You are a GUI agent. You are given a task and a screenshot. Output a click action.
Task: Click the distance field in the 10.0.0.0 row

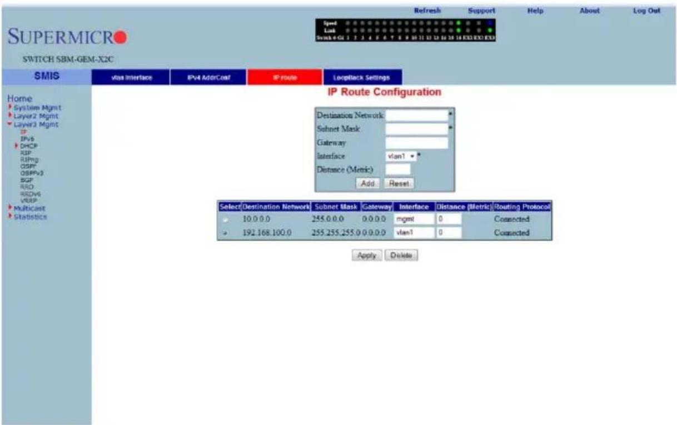(449, 219)
